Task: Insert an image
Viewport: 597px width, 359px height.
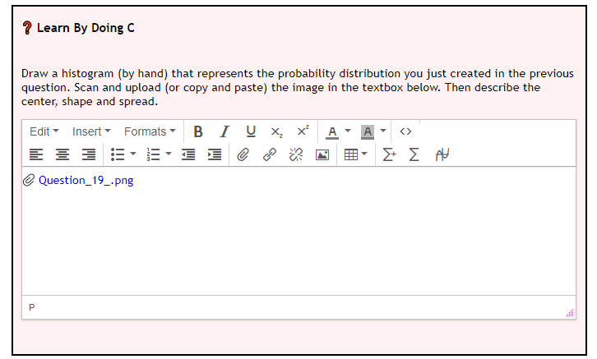Action: [322, 154]
